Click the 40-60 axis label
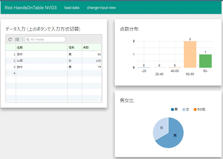223x159 pixels. click(175, 71)
